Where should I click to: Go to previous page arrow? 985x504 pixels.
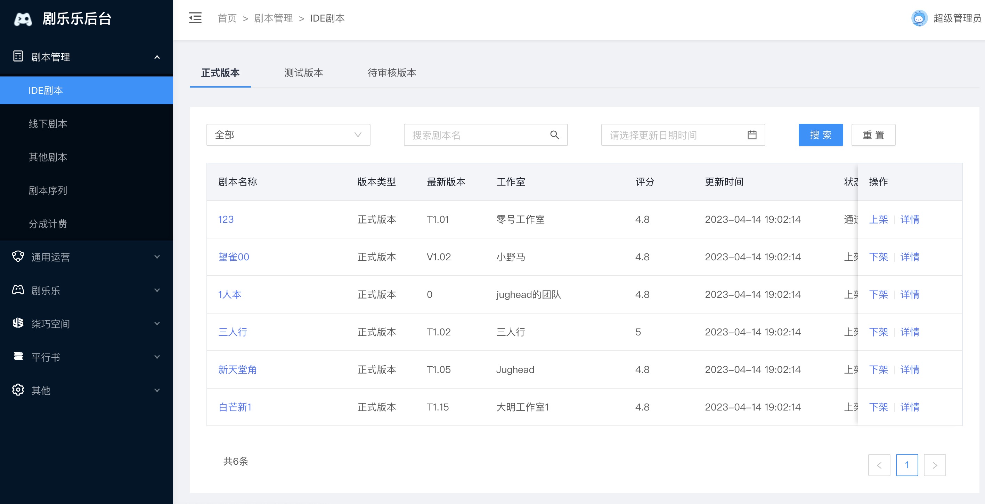point(879,465)
